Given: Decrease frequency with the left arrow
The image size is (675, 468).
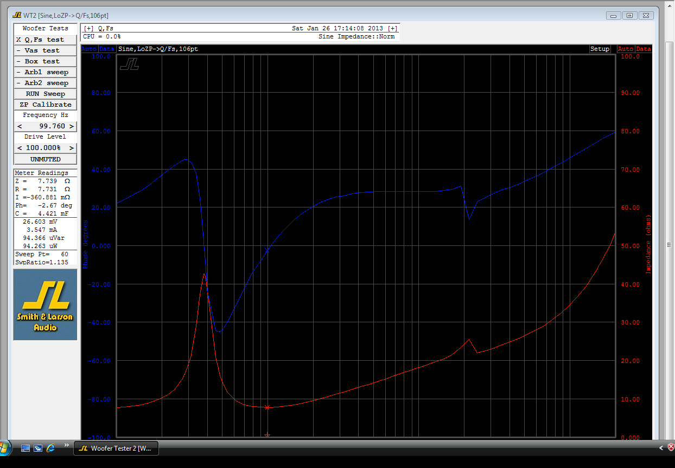Looking at the screenshot, I should coord(20,126).
